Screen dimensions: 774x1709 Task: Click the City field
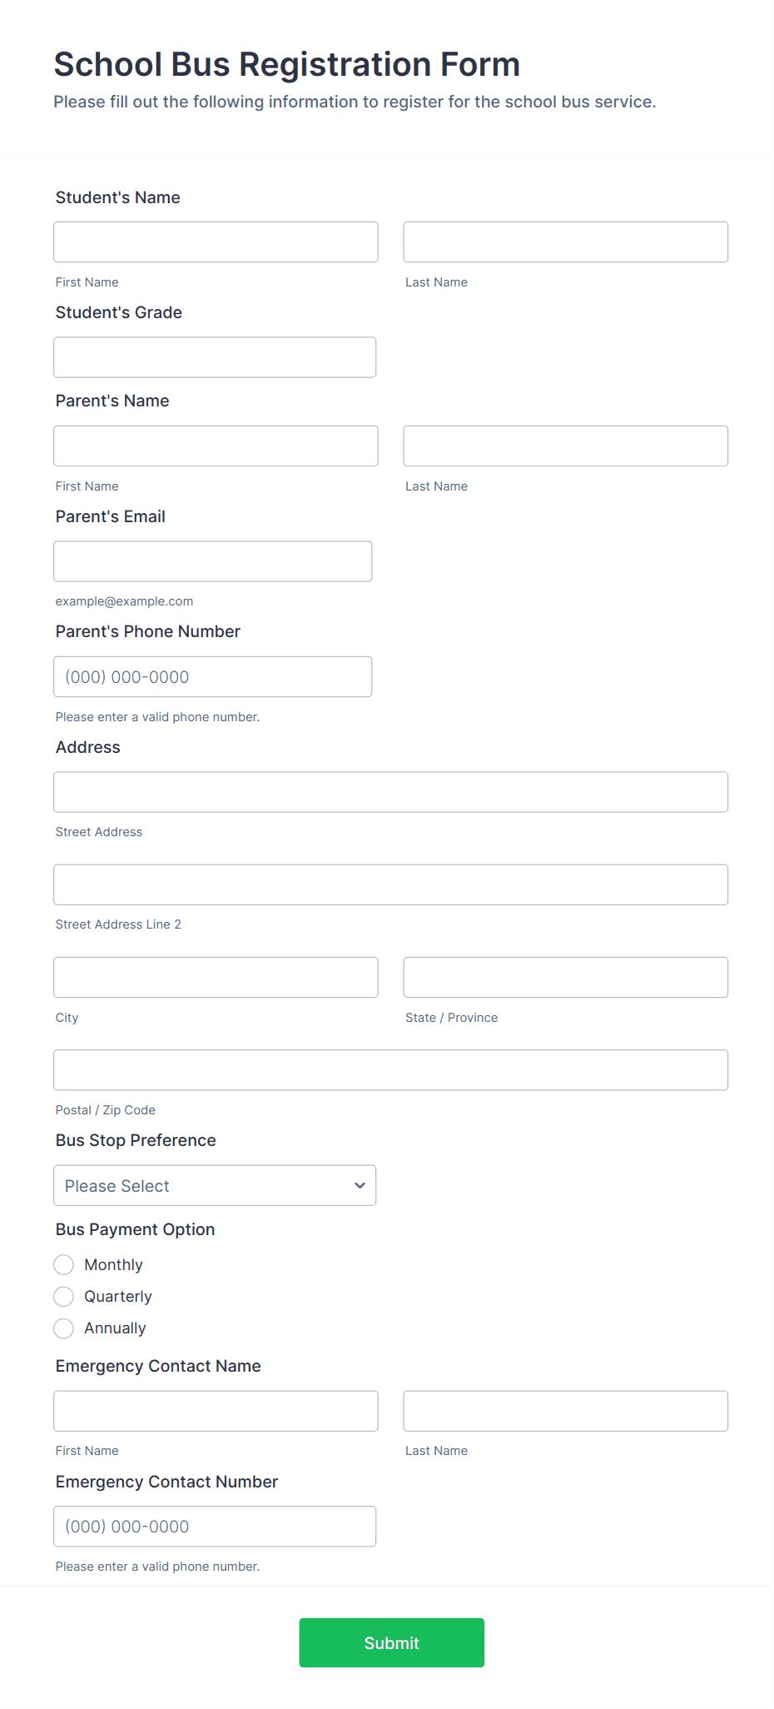coord(215,977)
